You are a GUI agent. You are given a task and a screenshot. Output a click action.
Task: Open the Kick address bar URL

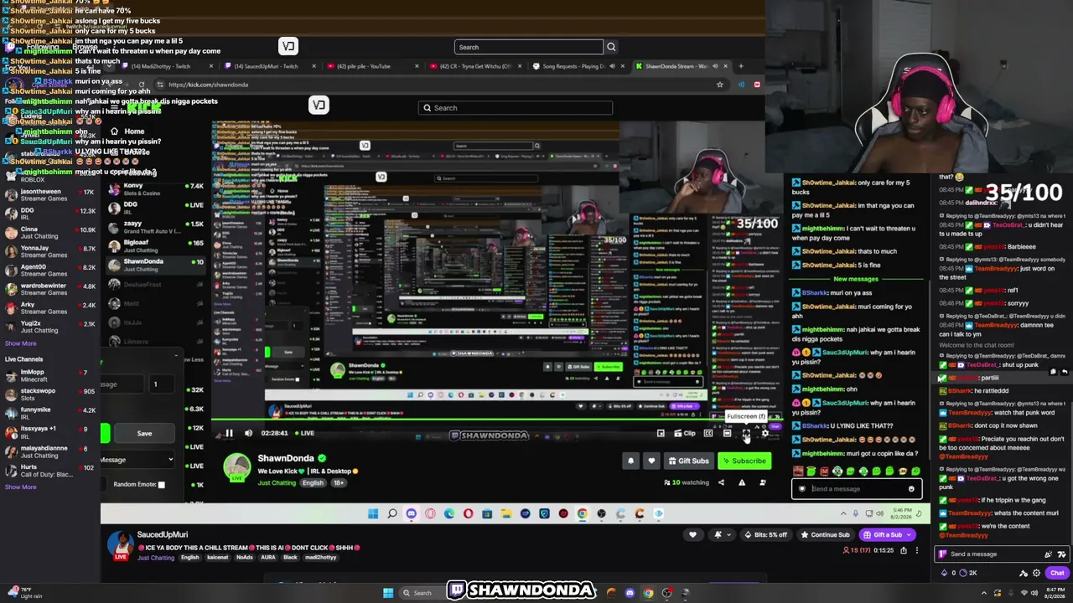[x=208, y=85]
